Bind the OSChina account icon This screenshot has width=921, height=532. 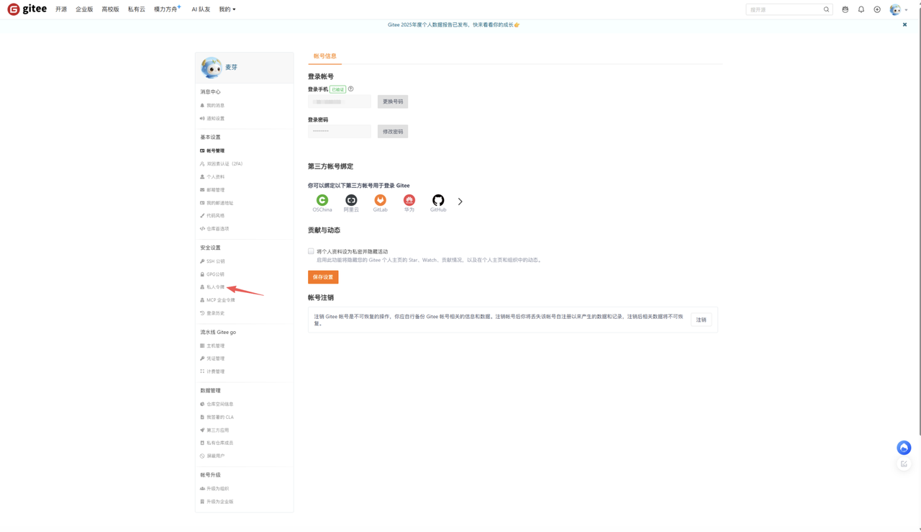[322, 200]
